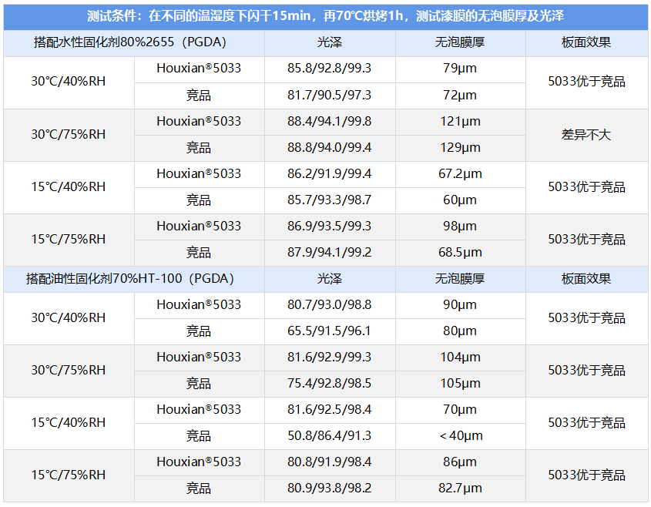Click the blue test conditions title banner
The image size is (651, 507).
pos(325,17)
